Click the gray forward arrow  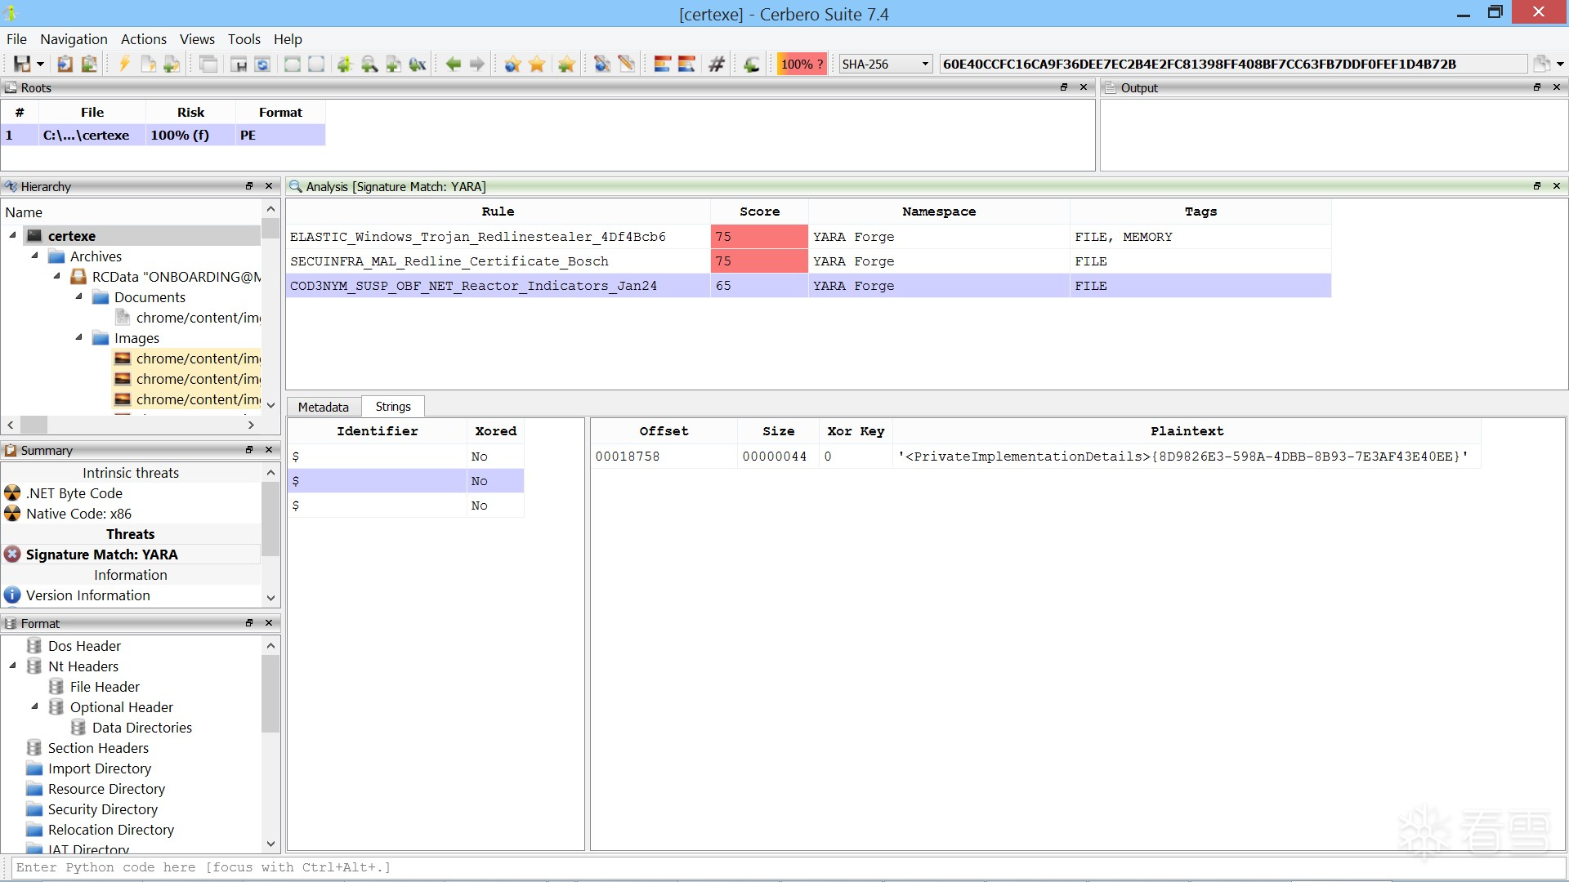(477, 64)
